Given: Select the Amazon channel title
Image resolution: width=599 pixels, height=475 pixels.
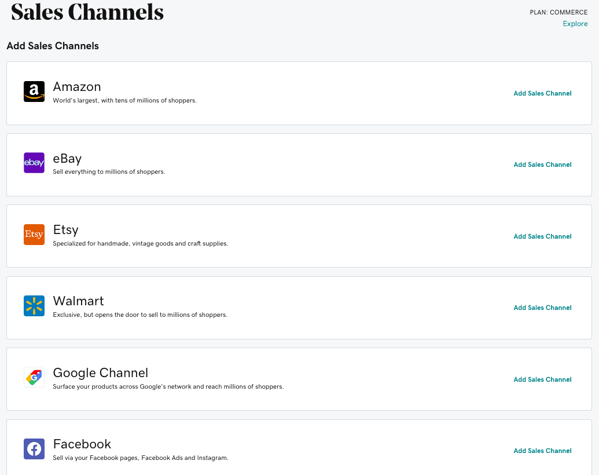Looking at the screenshot, I should (x=77, y=87).
